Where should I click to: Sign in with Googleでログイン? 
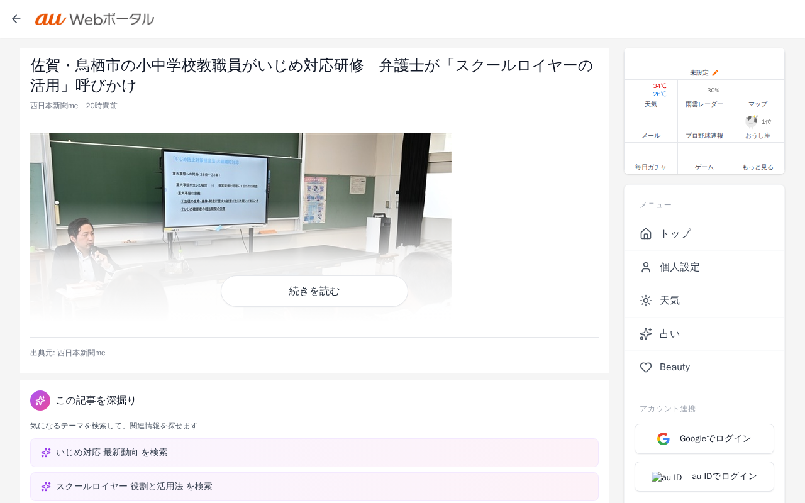coord(704,439)
